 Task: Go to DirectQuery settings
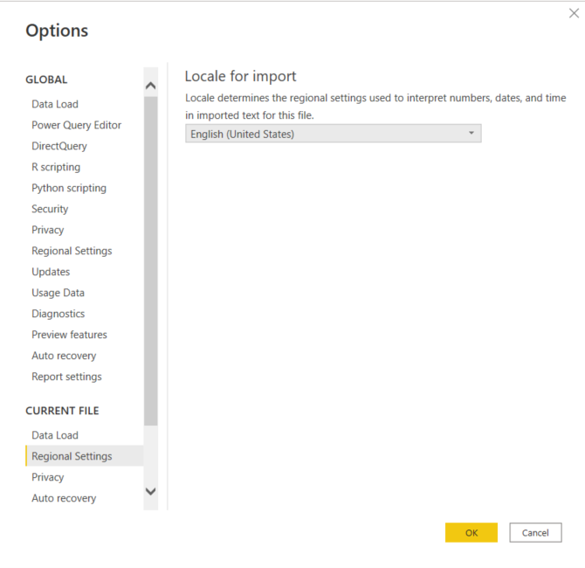tap(59, 146)
